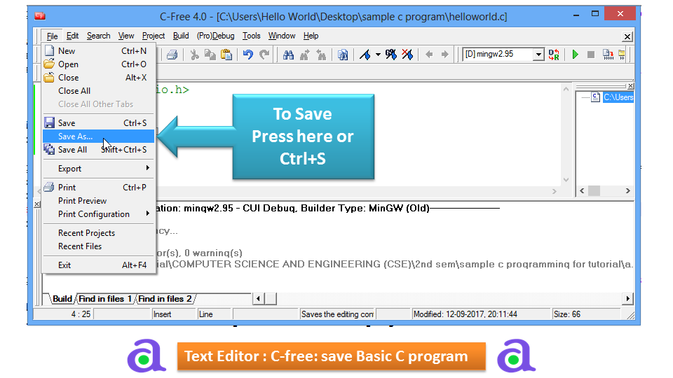673x378 pixels.
Task: Click the navigate back arrow icon
Action: 429,55
